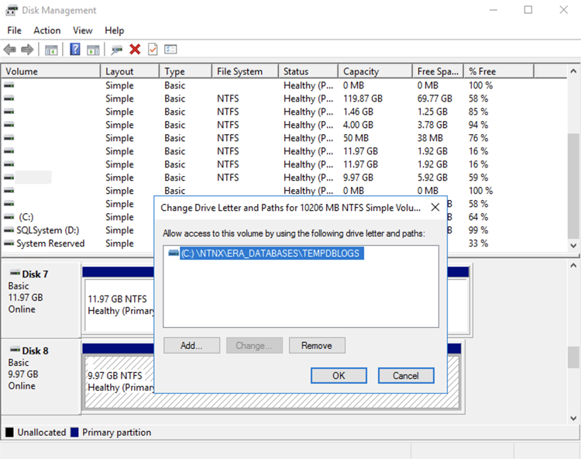Select the 119.87 GB capacity cell
581x459 pixels.
tap(363, 98)
